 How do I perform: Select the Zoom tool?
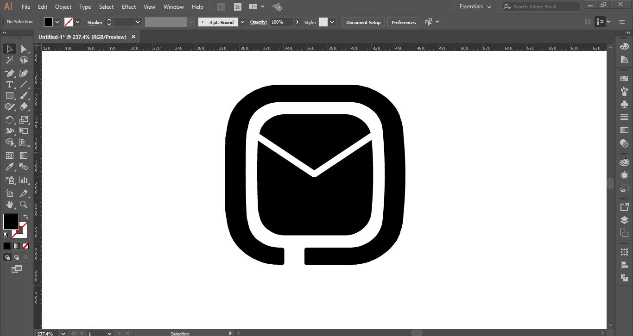[x=24, y=204]
